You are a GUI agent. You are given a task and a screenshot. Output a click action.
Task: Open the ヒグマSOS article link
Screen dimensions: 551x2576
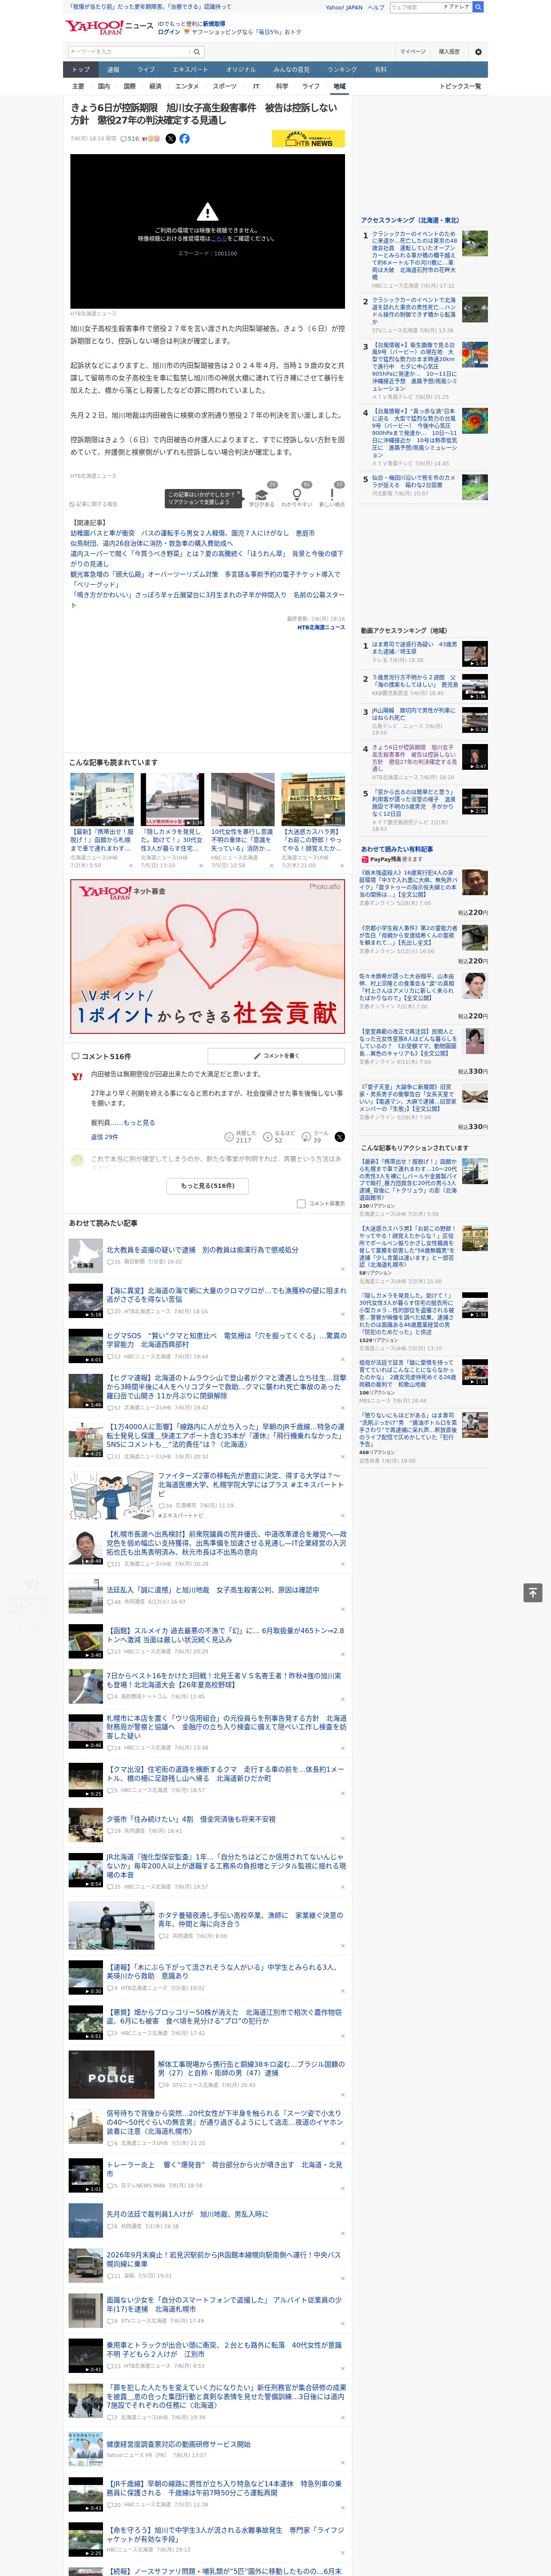[226, 1341]
